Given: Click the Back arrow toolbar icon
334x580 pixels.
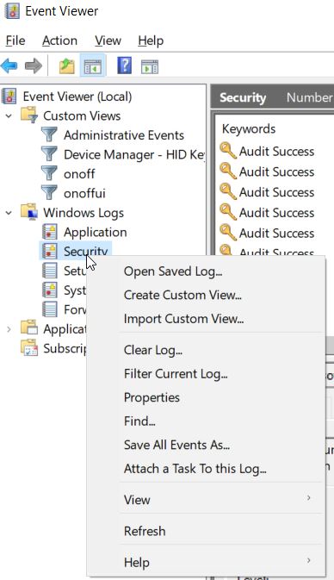Looking at the screenshot, I should [9, 66].
